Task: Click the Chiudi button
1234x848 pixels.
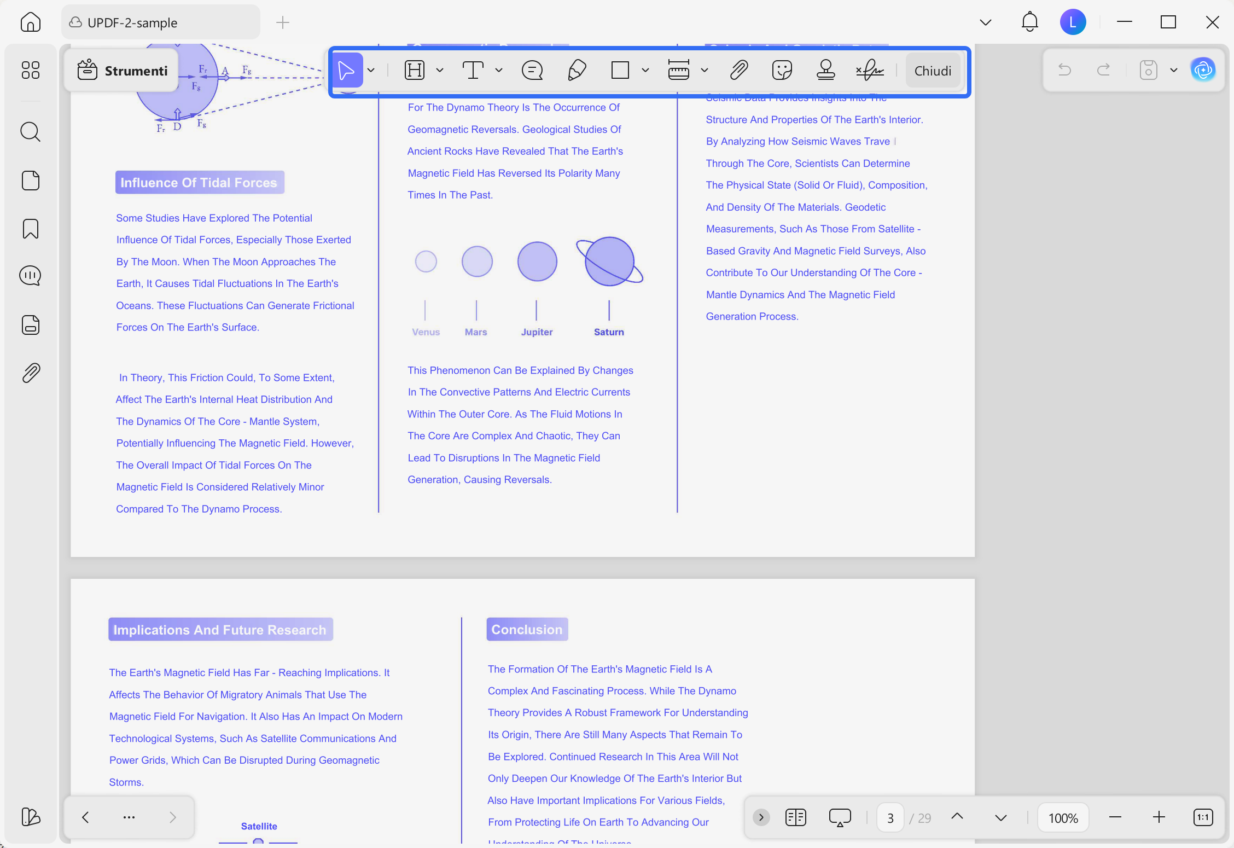Action: click(x=933, y=71)
